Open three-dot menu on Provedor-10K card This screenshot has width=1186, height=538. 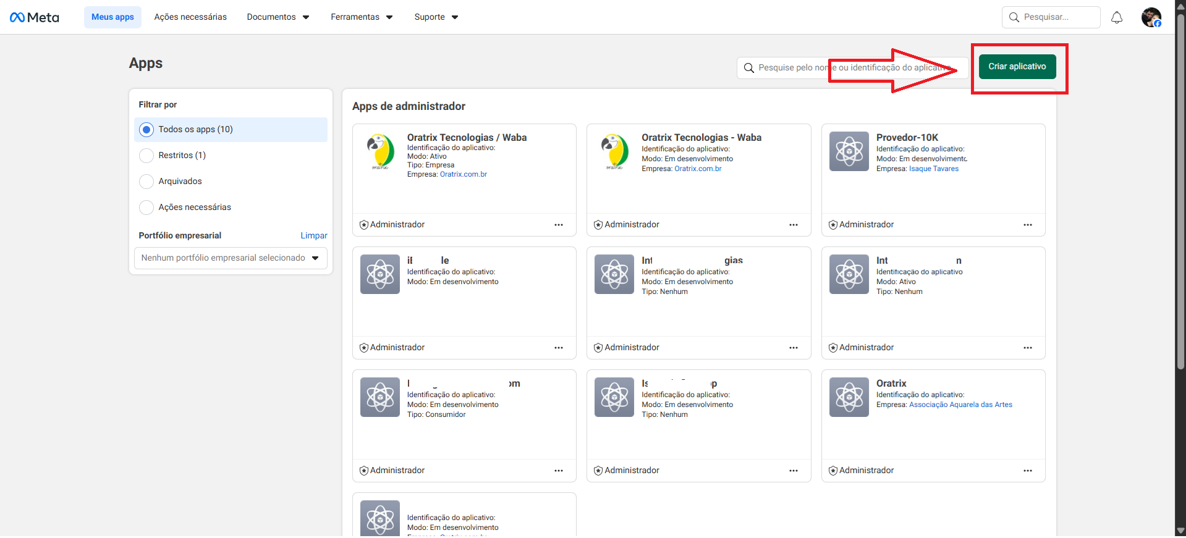coord(1027,225)
